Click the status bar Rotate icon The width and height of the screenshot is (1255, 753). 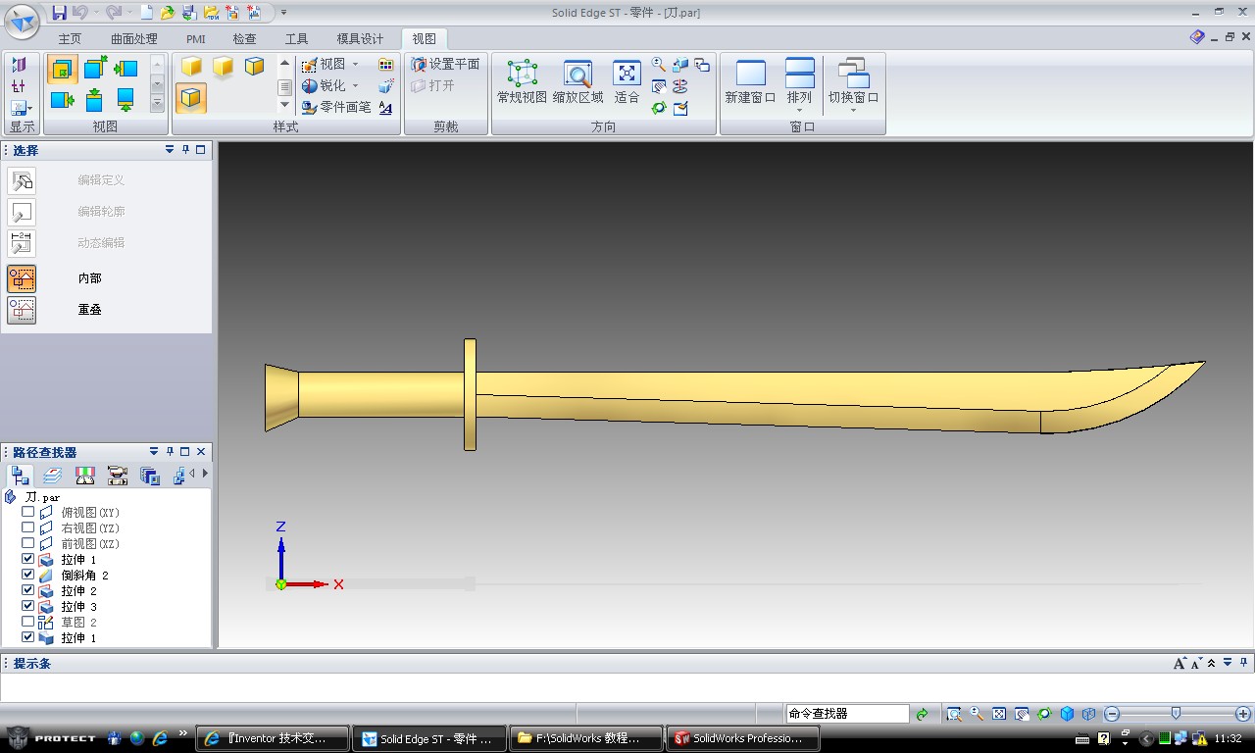tap(1044, 714)
